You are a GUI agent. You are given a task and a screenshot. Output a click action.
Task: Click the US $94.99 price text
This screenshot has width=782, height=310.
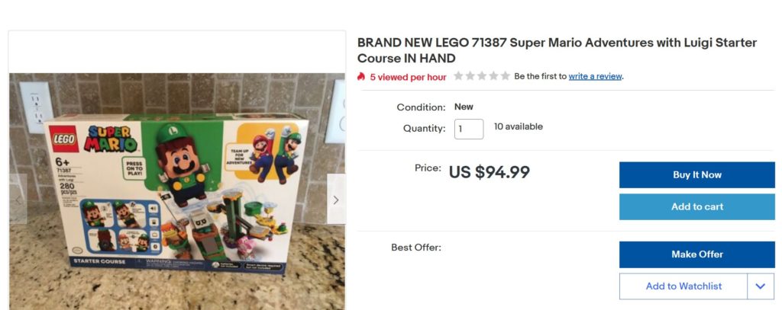(489, 172)
